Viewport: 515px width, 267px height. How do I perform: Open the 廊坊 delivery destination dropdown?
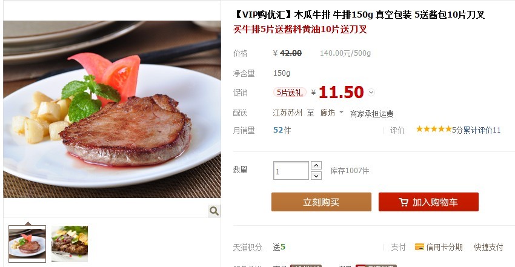pyautogui.click(x=332, y=113)
